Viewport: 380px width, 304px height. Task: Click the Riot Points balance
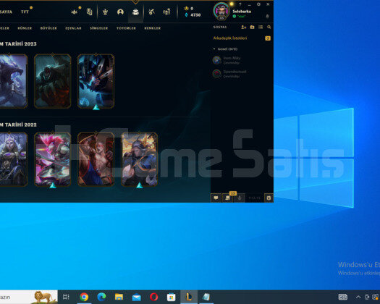tap(189, 9)
